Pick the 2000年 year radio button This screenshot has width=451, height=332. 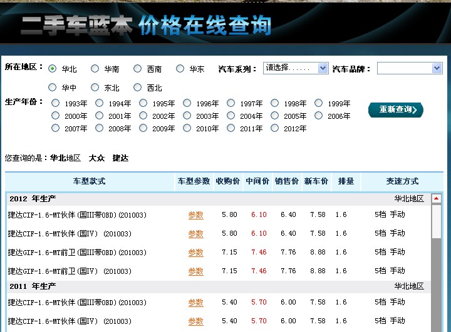[x=55, y=116]
